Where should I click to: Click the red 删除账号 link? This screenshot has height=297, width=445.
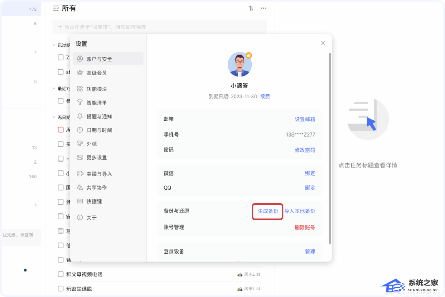click(x=305, y=227)
